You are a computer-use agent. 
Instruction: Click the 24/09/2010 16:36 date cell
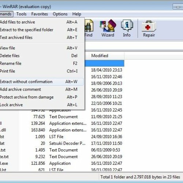pyautogui.click(x=107, y=137)
